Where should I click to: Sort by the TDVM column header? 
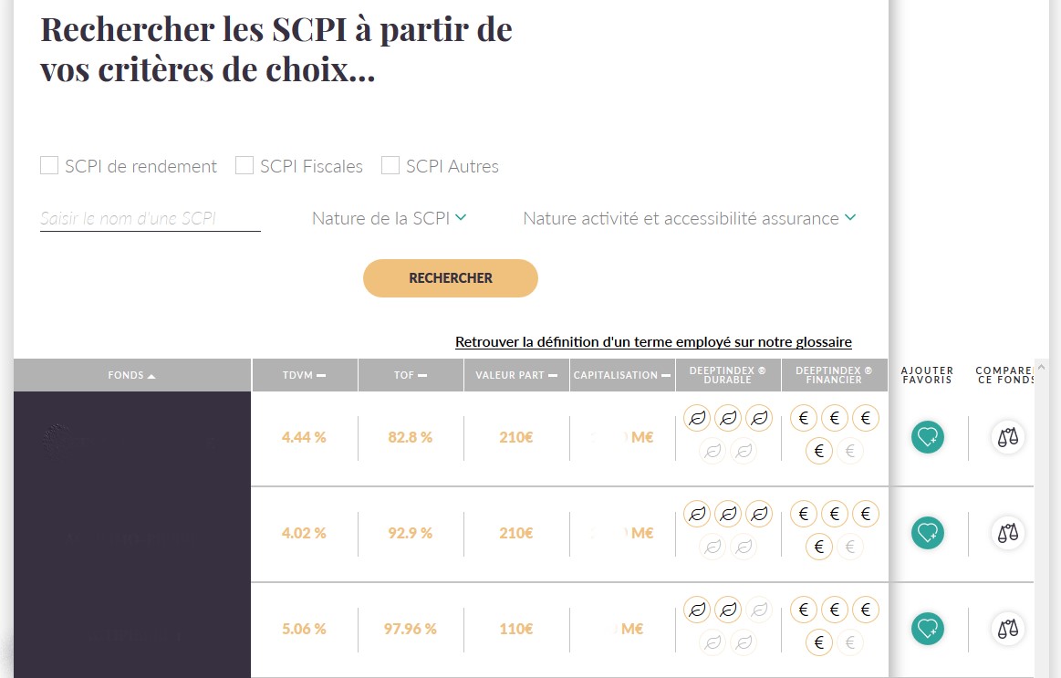click(305, 375)
